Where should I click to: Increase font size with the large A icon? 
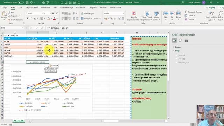(x=53, y=13)
